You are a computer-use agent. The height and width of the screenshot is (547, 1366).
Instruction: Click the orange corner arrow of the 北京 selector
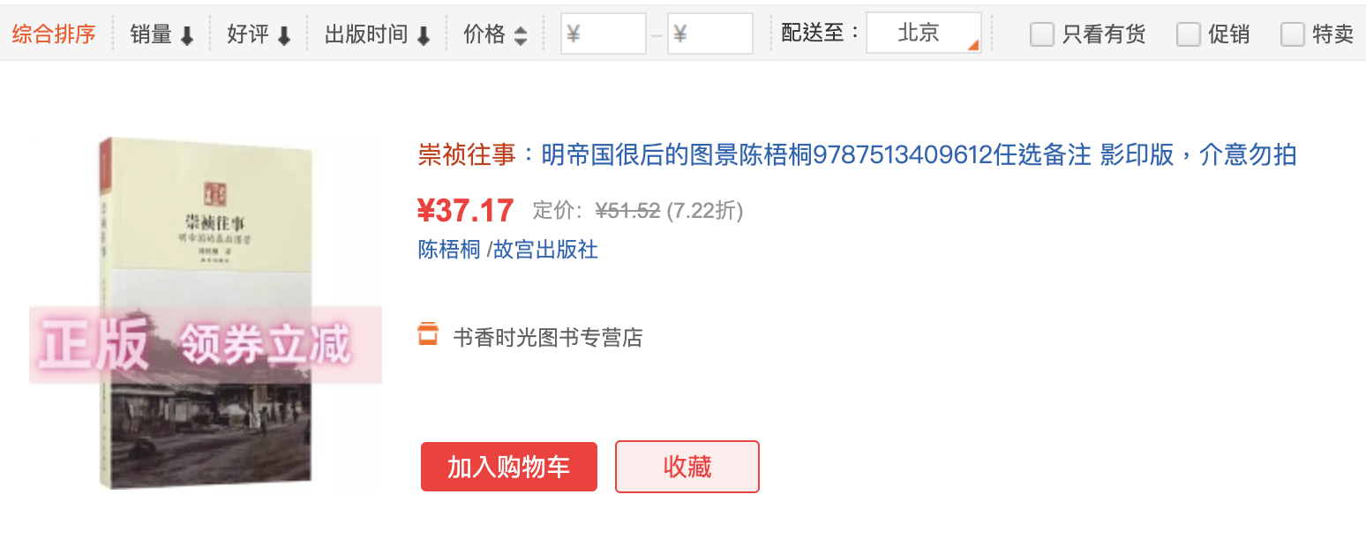pos(973,46)
